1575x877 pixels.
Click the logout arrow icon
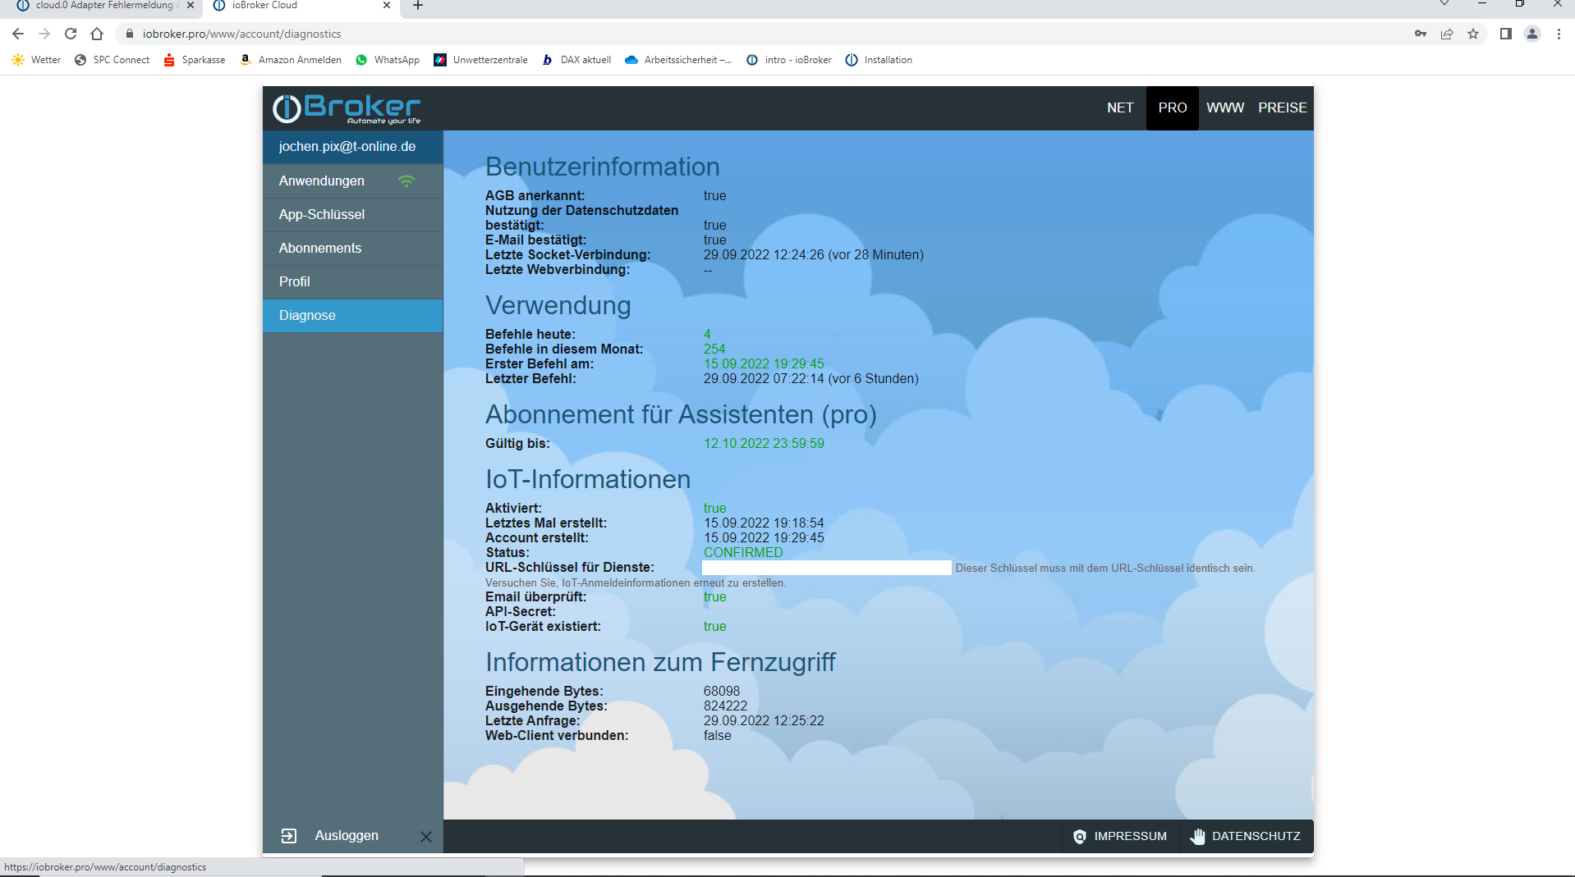[289, 836]
